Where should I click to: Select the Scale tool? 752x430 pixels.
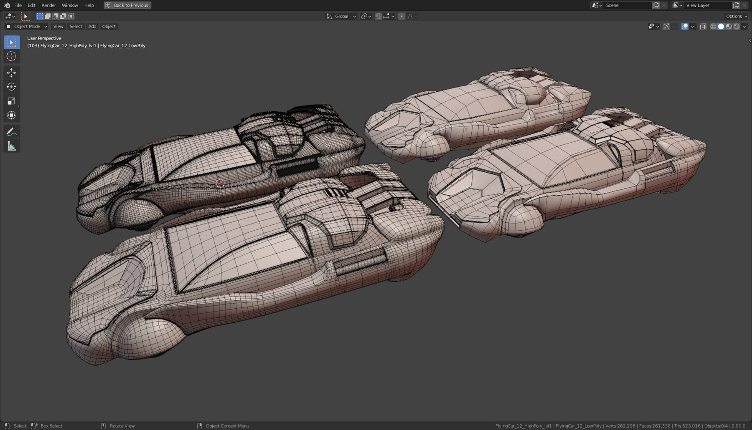coord(11,101)
